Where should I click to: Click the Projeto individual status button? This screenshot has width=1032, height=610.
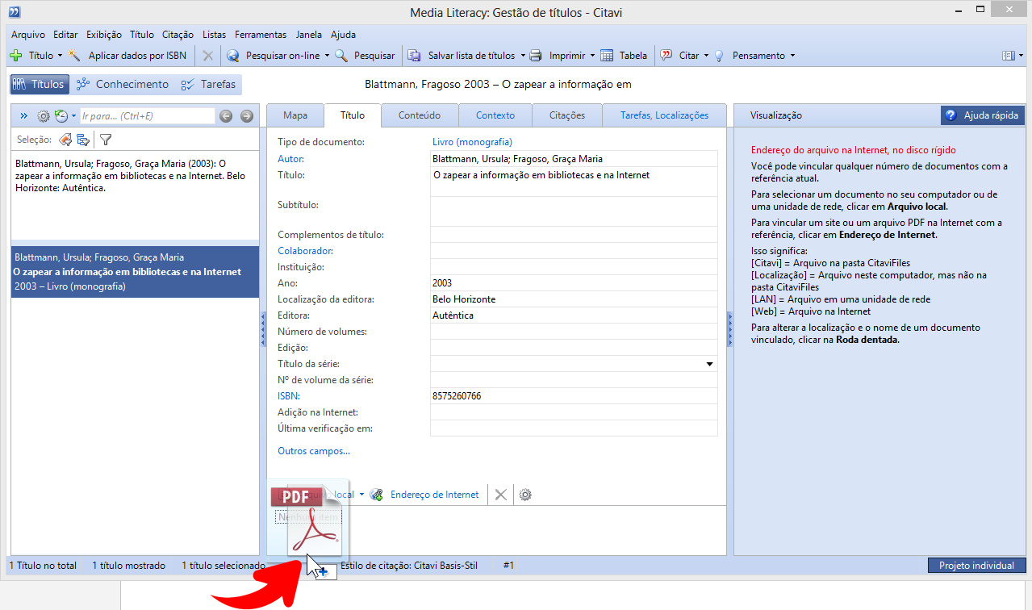coord(976,566)
